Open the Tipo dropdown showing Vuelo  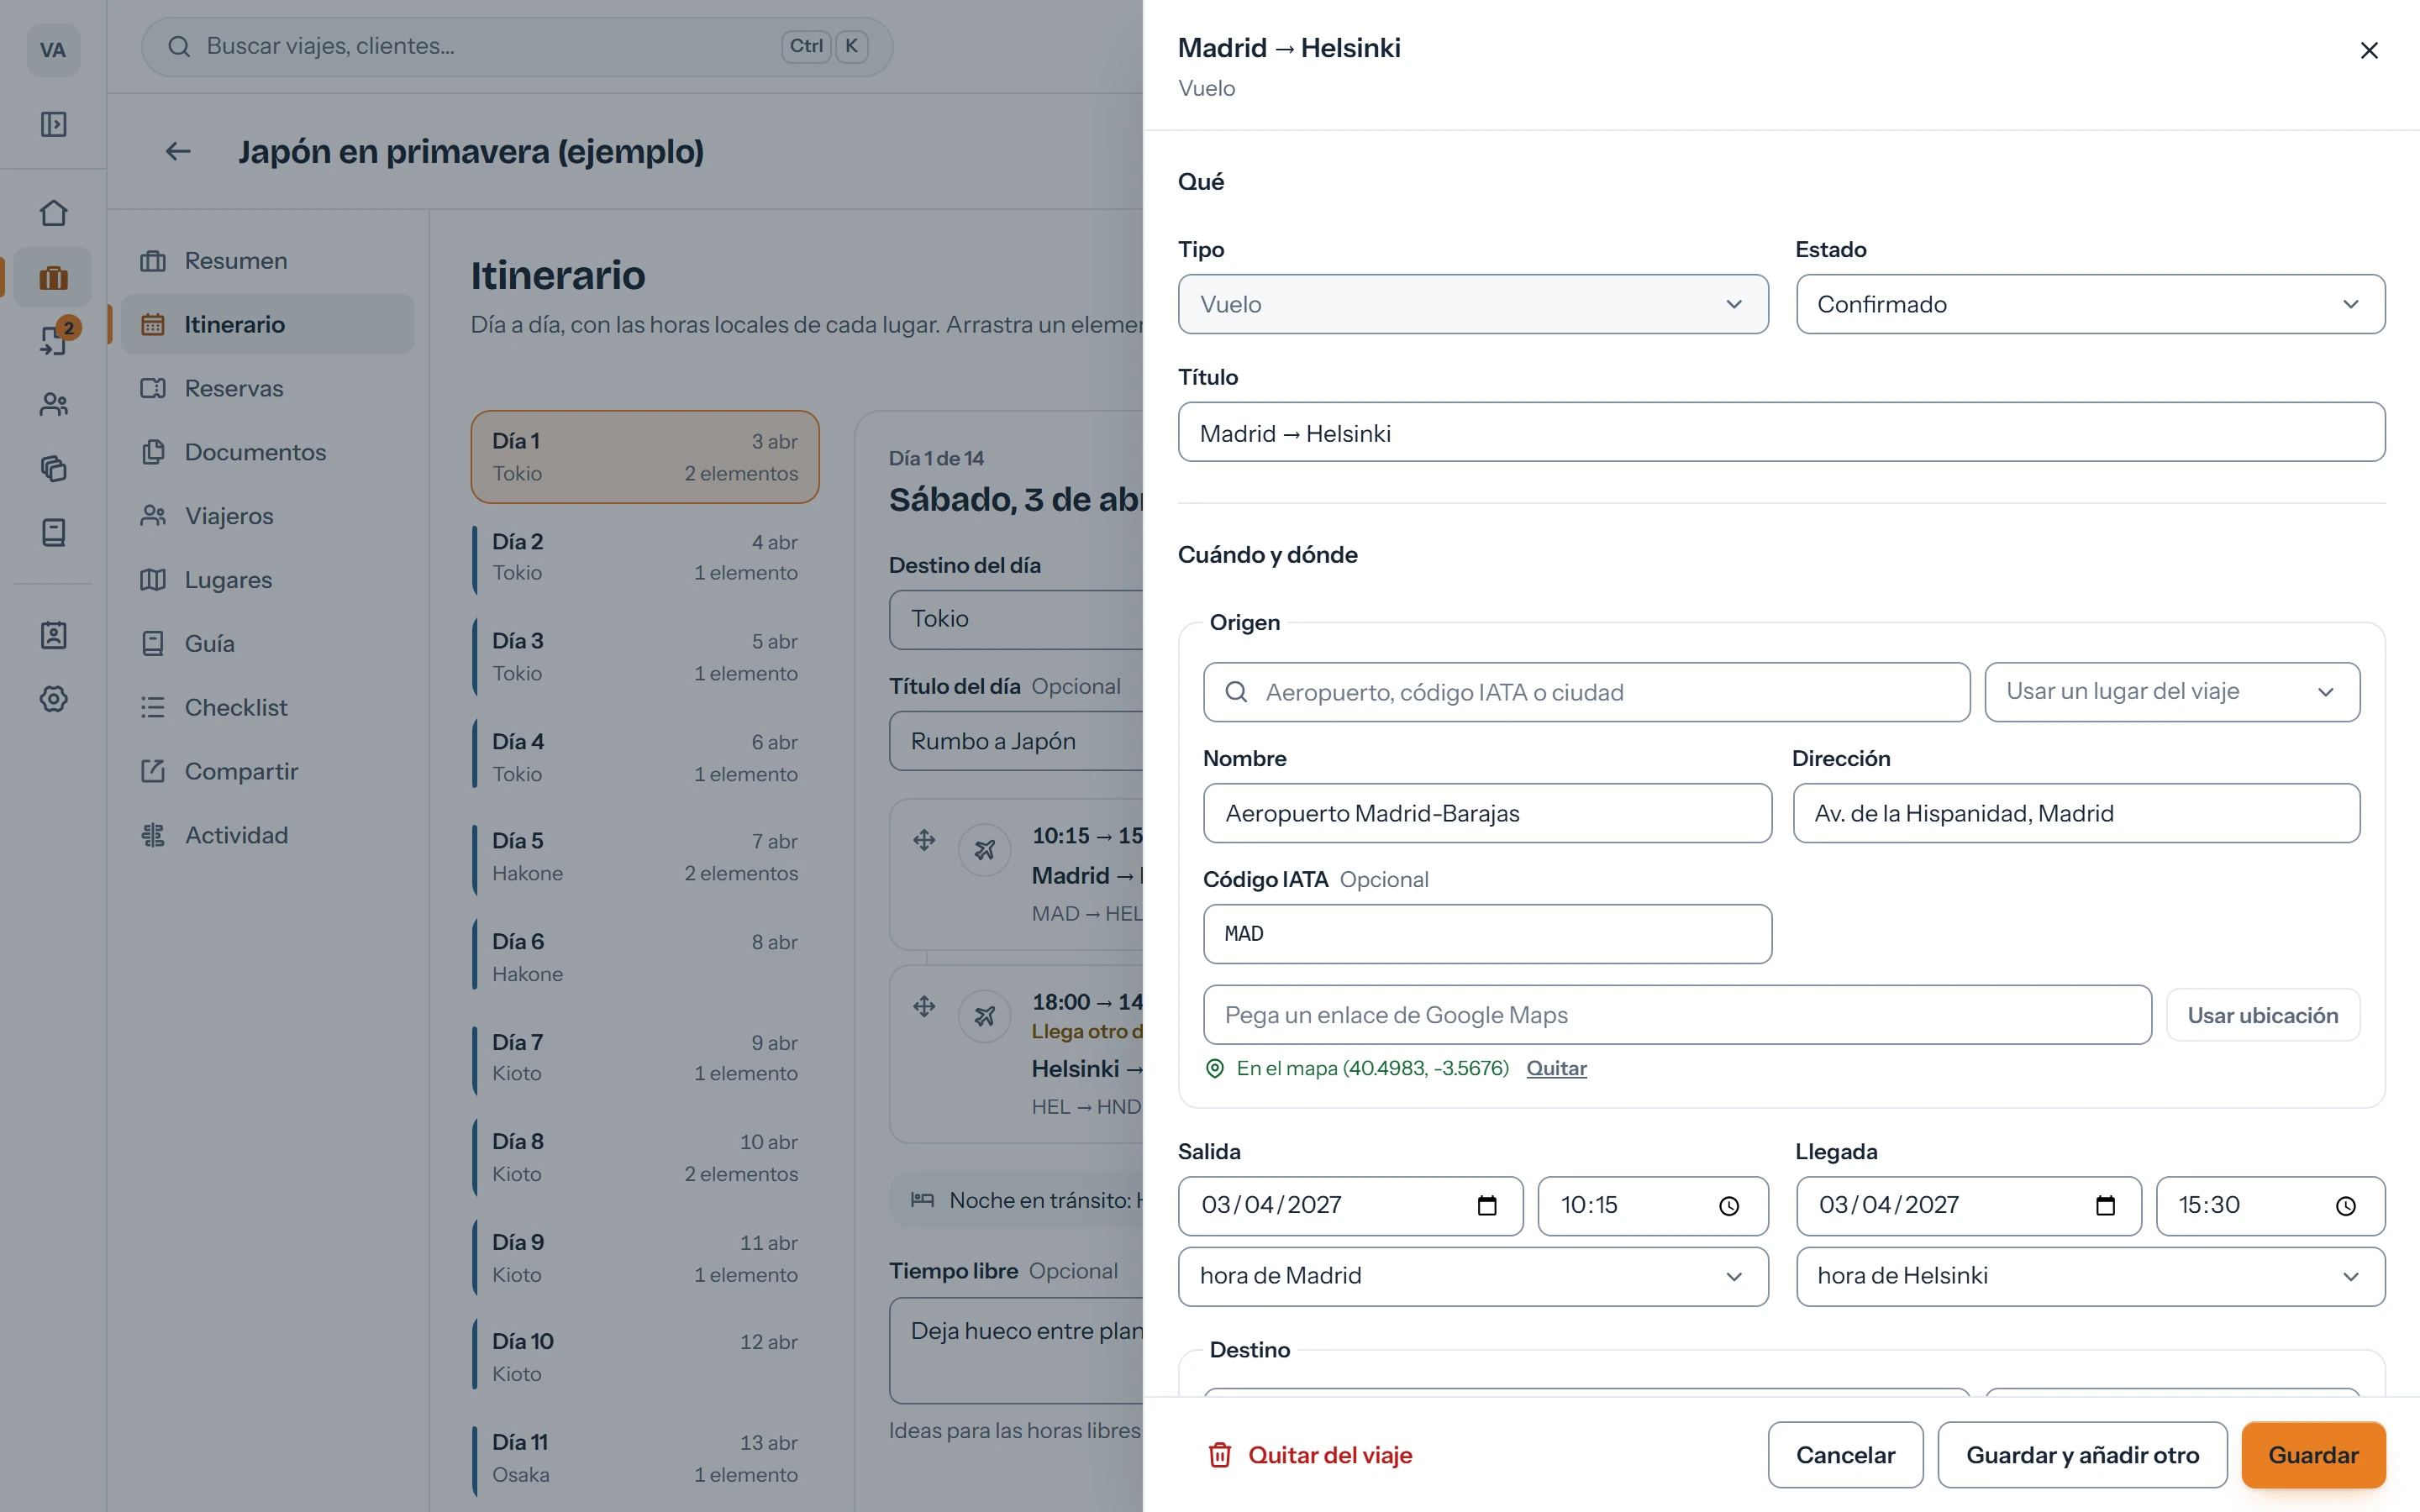(x=1473, y=304)
